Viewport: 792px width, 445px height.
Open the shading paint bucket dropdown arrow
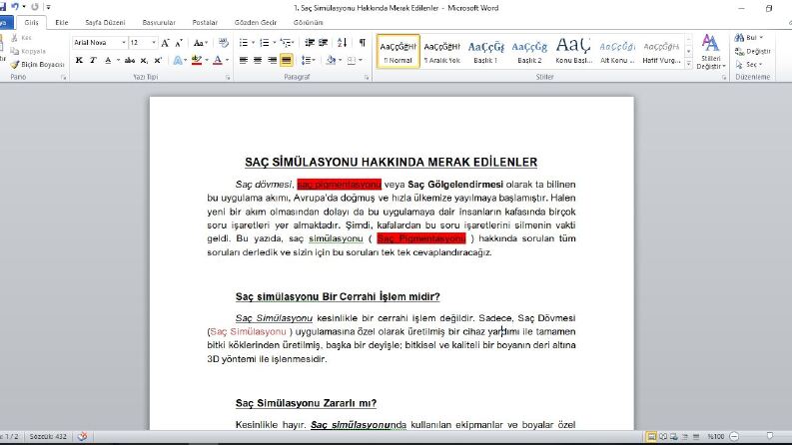pyautogui.click(x=341, y=61)
